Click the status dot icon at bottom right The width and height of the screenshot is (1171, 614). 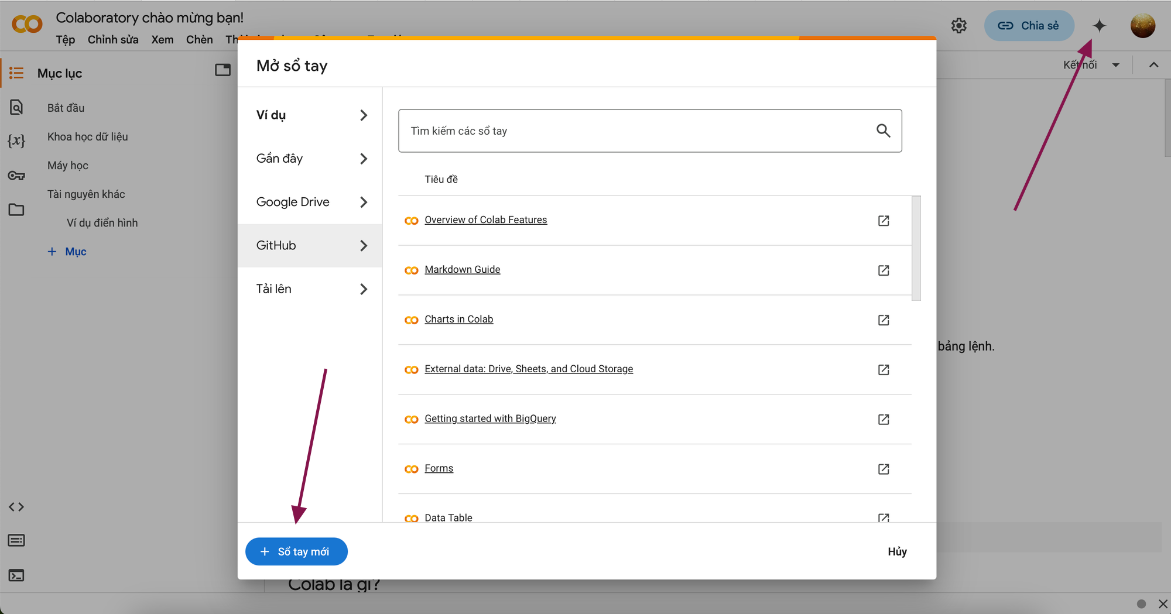[x=1141, y=603]
